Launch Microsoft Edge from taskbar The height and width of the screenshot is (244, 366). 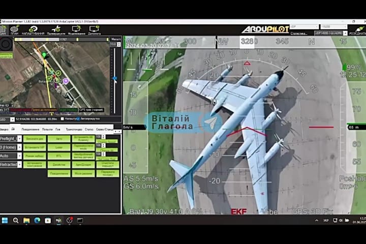[x=37, y=220]
